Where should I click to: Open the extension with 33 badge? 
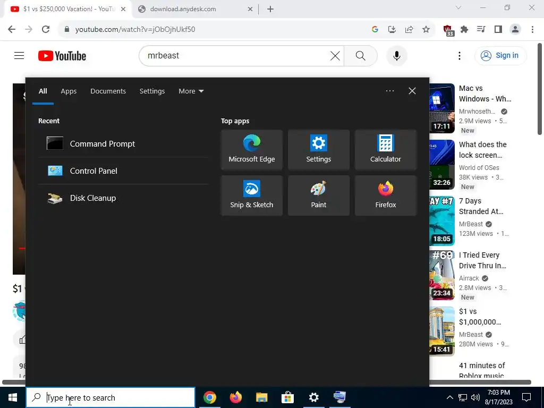click(x=448, y=30)
